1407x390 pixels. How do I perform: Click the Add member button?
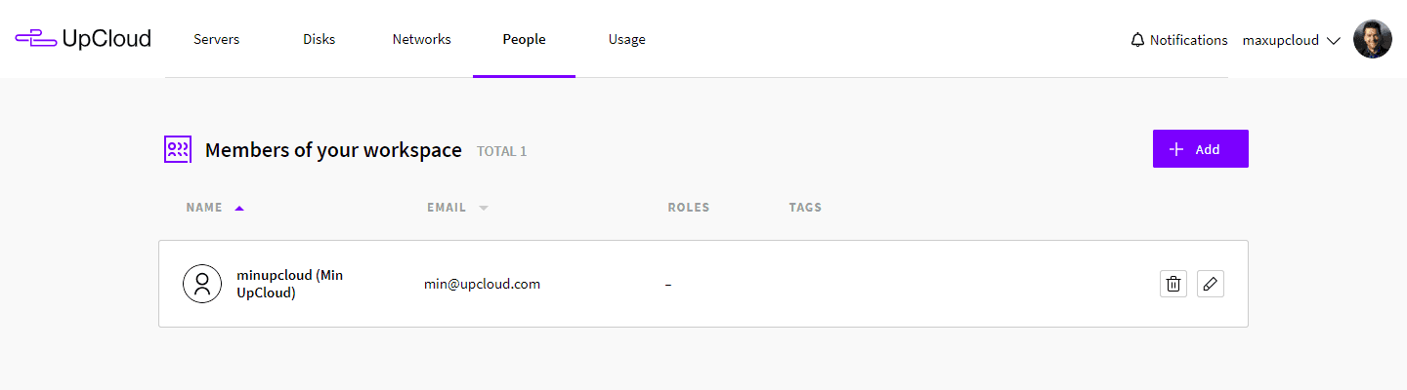click(1200, 149)
